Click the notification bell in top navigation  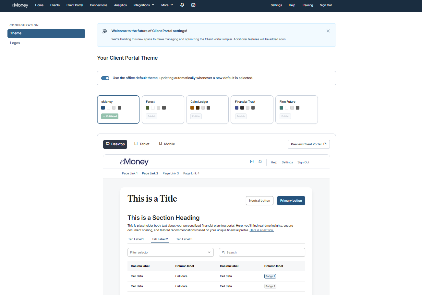pyautogui.click(x=182, y=5)
